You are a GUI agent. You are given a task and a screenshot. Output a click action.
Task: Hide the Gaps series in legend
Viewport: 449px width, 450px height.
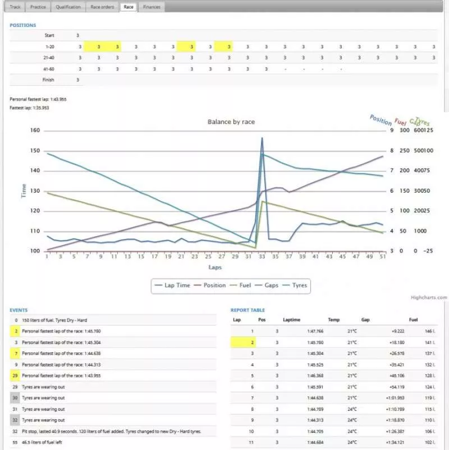[x=269, y=285]
